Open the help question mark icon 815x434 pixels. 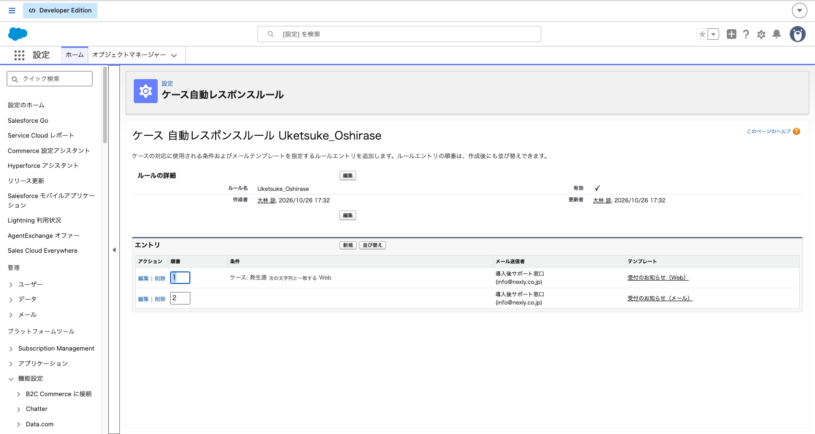coord(746,34)
